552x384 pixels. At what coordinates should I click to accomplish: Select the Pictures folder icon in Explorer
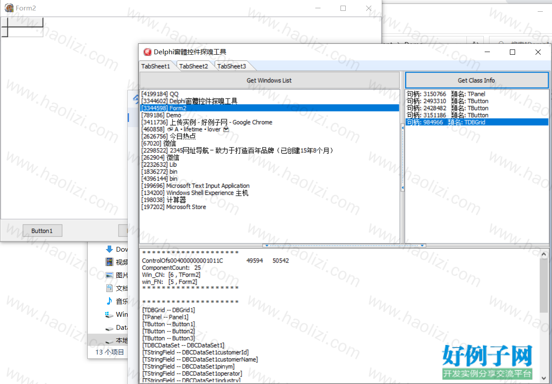click(x=109, y=275)
